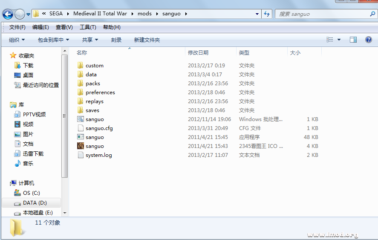Open the 共享 toolbar dropdown
This screenshot has height=240, width=378.
tap(90, 40)
